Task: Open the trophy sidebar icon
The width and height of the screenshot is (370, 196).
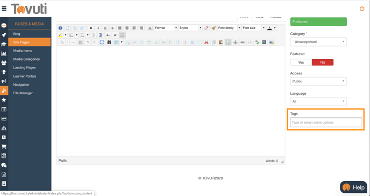Action: pyautogui.click(x=4, y=72)
